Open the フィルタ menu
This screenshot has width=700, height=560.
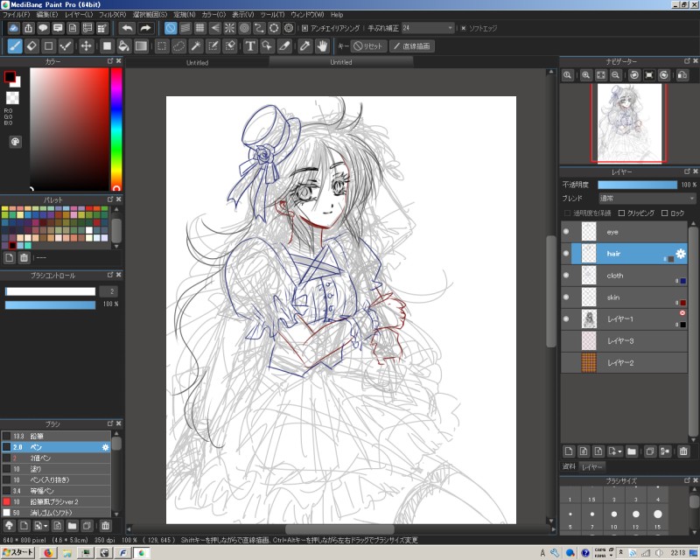112,15
